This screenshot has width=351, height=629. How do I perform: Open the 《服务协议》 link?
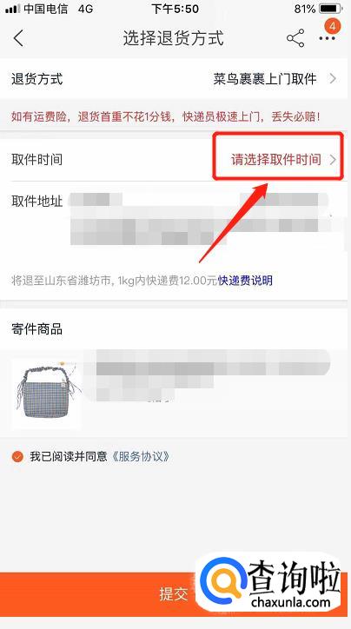click(139, 456)
